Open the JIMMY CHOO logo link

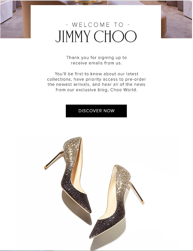point(96,36)
